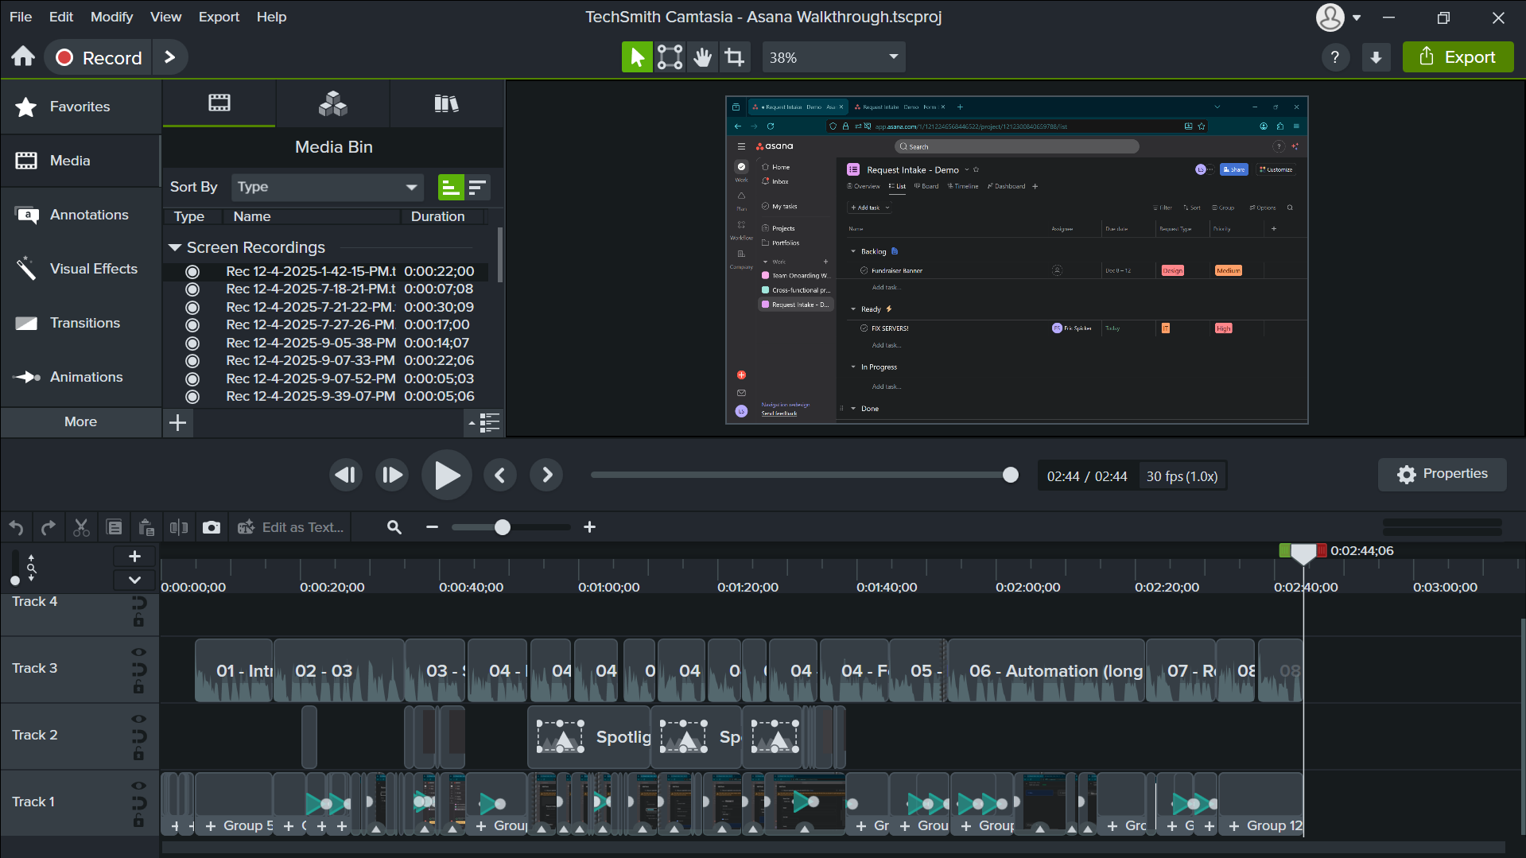Sort the Media Bin in descending order
The image size is (1526, 858).
(x=477, y=188)
